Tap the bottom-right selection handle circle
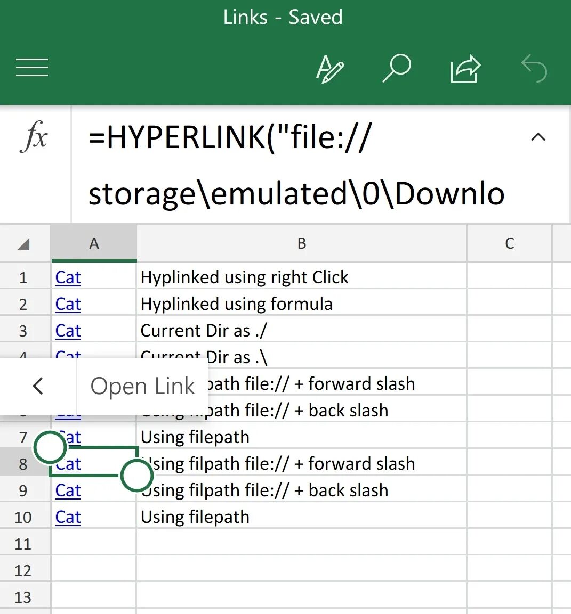Viewport: 571px width, 614px height. [x=136, y=476]
